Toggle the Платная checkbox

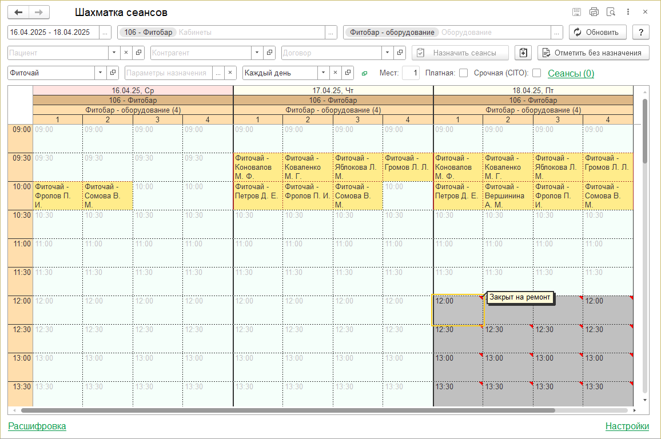(x=464, y=73)
